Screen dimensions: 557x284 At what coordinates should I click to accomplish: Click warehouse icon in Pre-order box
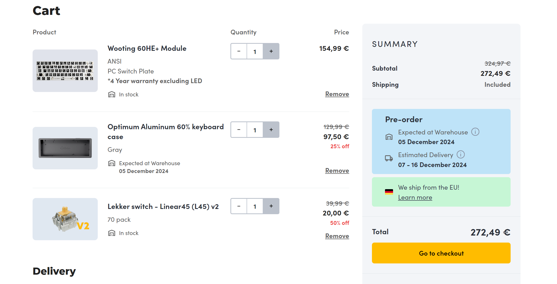(389, 137)
